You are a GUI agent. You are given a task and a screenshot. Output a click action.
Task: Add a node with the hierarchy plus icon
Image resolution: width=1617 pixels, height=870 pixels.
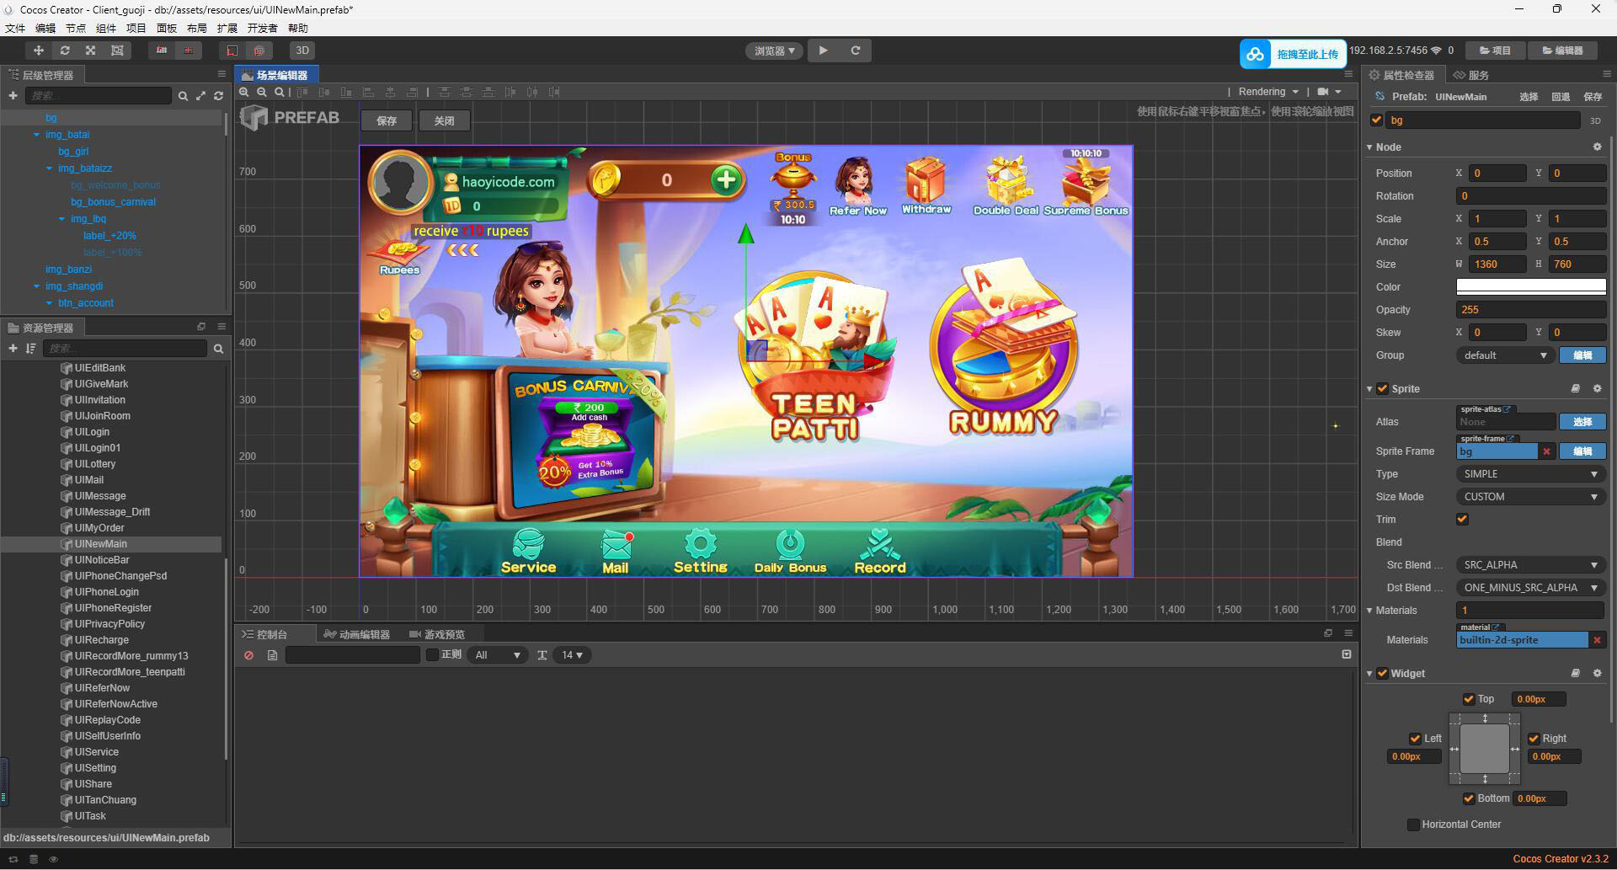coord(13,96)
